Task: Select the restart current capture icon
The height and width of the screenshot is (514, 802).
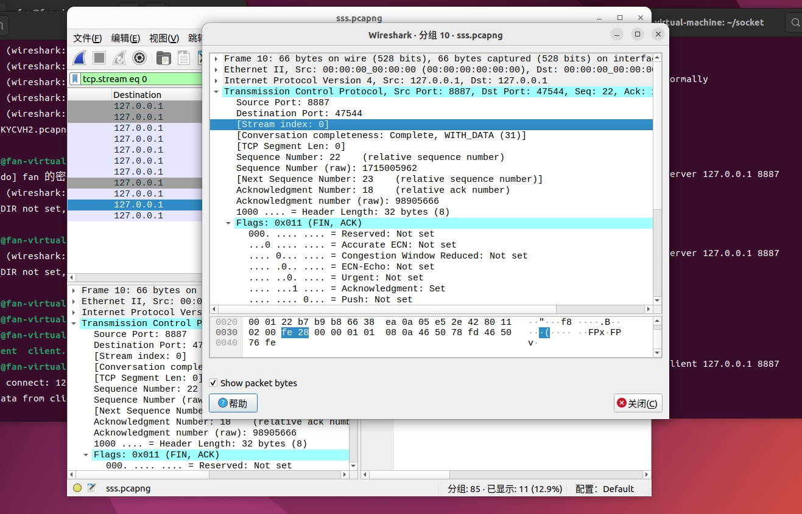Action: click(x=119, y=58)
